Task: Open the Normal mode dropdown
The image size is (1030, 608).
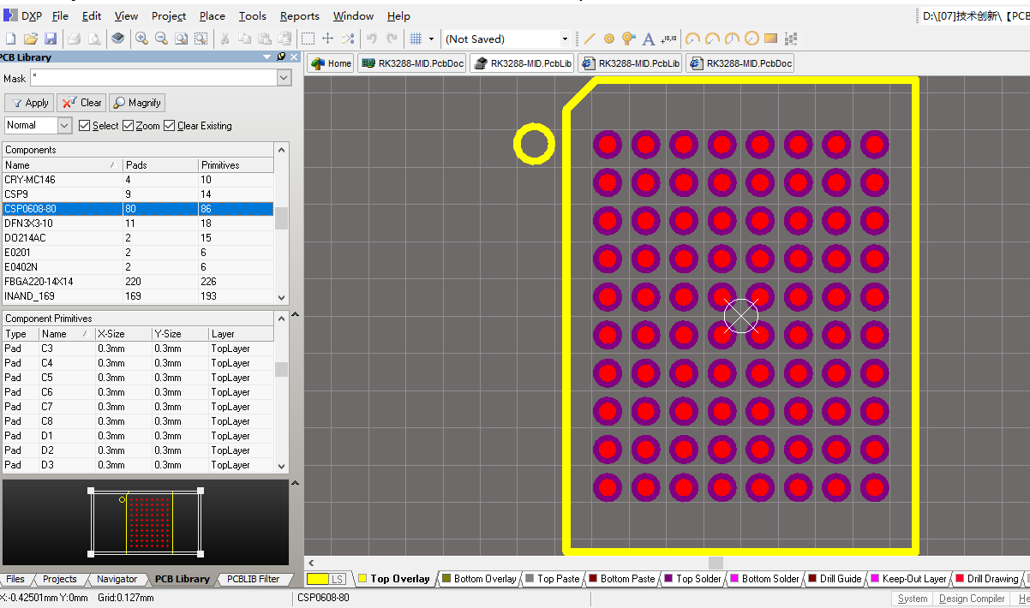Action: [x=64, y=125]
